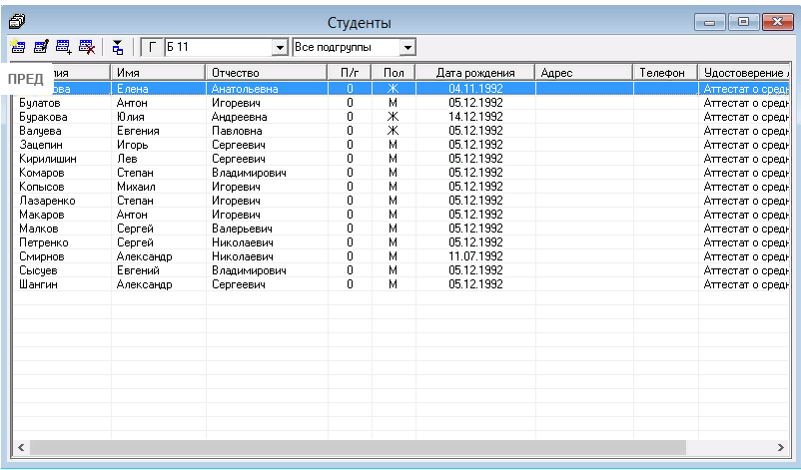Click the transfer/sort arrow toolbar icon

click(x=118, y=47)
